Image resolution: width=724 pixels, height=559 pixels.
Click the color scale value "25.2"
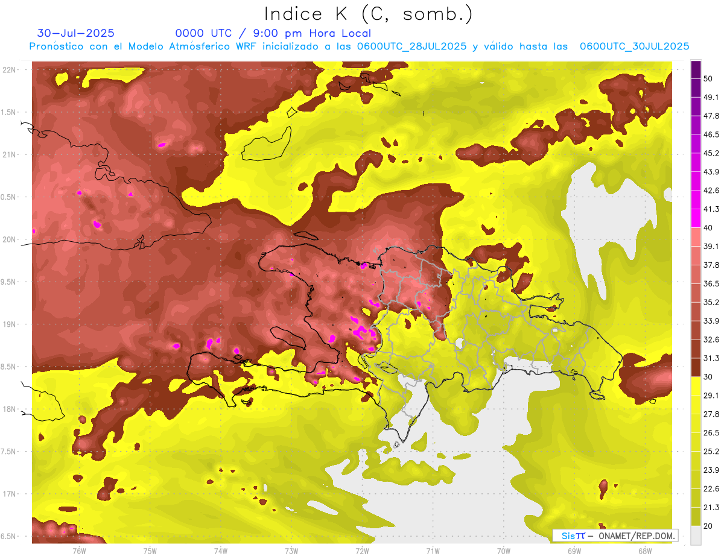click(x=711, y=452)
